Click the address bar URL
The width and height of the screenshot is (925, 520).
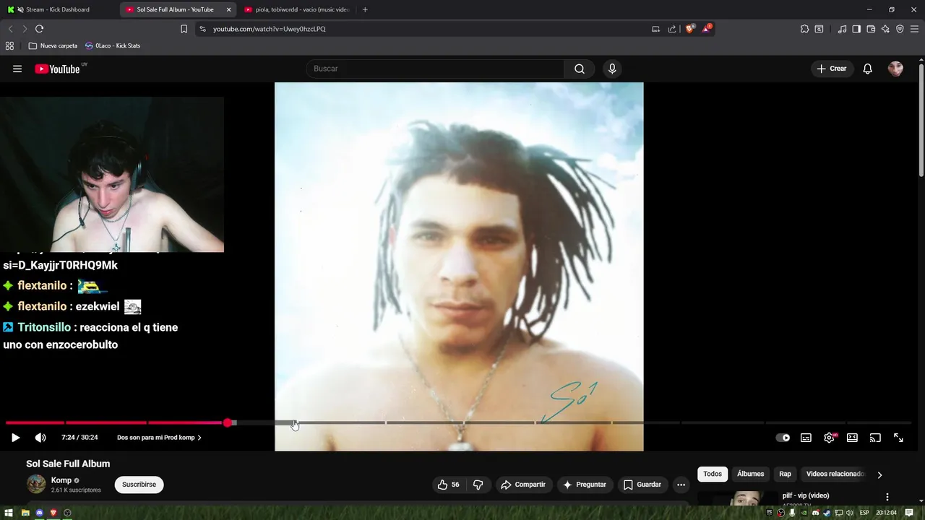pos(270,29)
